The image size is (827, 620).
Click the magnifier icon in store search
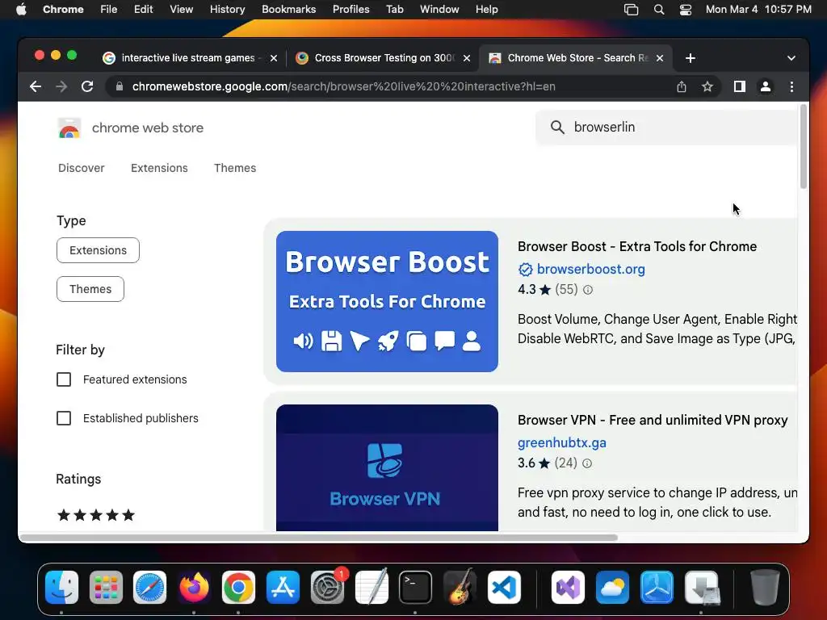(x=557, y=127)
